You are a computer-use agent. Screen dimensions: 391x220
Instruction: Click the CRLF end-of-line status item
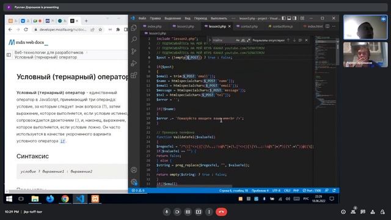coord(287,191)
